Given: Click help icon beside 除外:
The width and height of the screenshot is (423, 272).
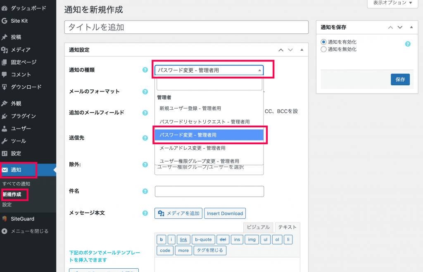Looking at the screenshot, I should (x=145, y=165).
